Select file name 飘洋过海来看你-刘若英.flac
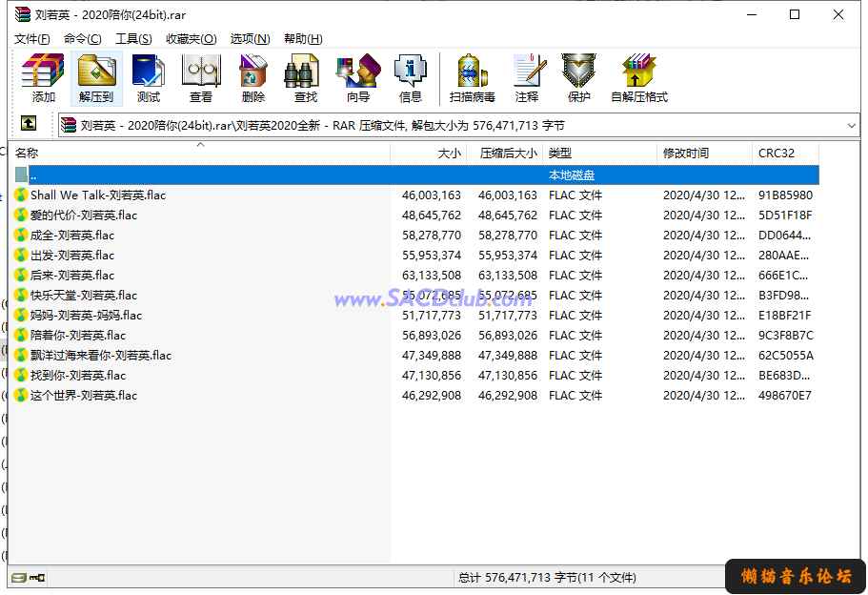 [x=101, y=355]
